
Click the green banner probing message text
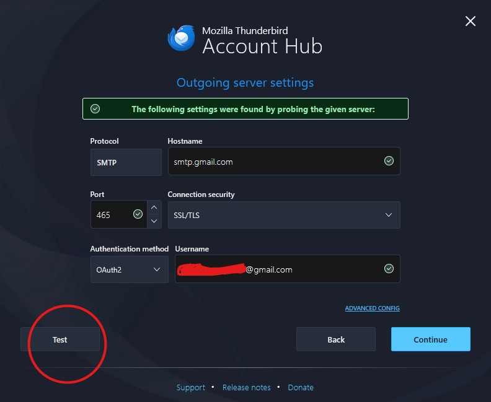253,109
